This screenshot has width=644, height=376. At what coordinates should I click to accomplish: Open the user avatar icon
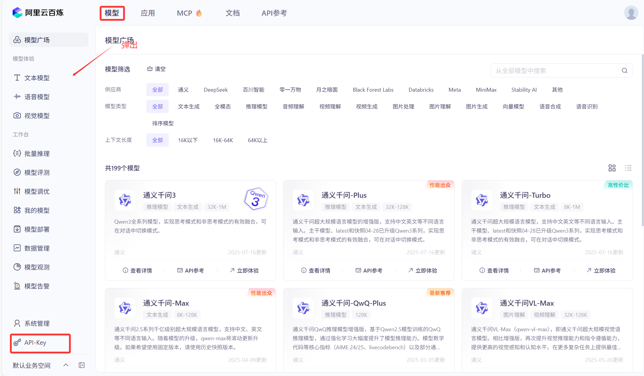[631, 13]
